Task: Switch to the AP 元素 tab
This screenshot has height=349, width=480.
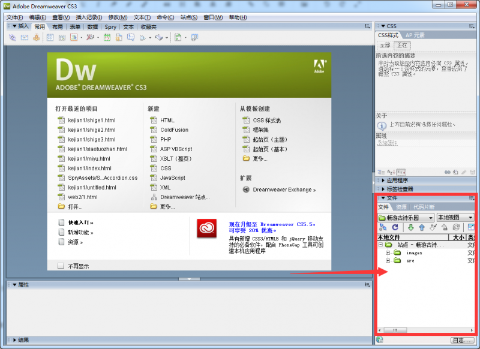Action: pos(415,35)
